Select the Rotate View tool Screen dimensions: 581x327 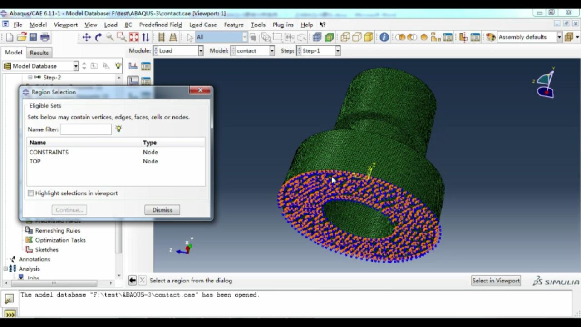[x=98, y=37]
